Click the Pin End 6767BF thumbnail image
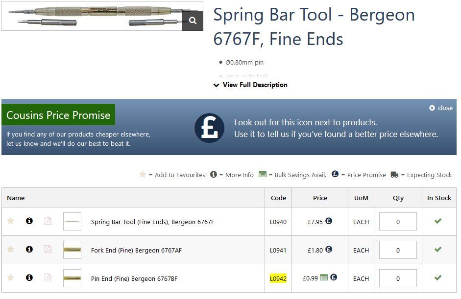461x299 pixels. coord(72,278)
